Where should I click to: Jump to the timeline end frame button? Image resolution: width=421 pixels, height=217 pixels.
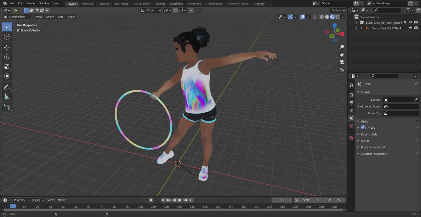(191, 200)
